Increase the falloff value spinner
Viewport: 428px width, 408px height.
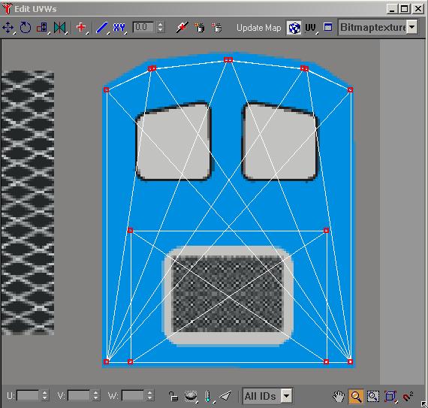pyautogui.click(x=161, y=25)
